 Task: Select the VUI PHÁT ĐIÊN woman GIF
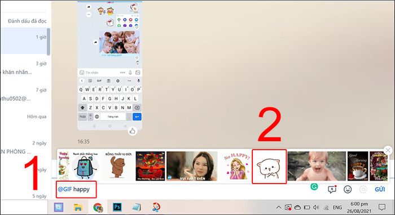192,166
